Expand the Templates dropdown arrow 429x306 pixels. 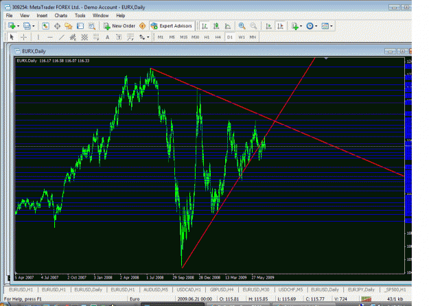point(332,26)
